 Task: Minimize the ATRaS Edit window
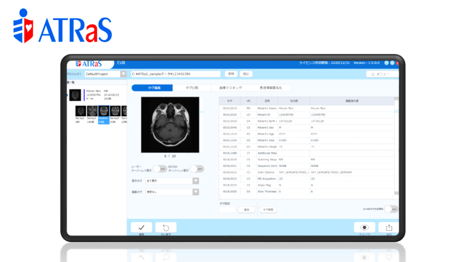click(386, 63)
